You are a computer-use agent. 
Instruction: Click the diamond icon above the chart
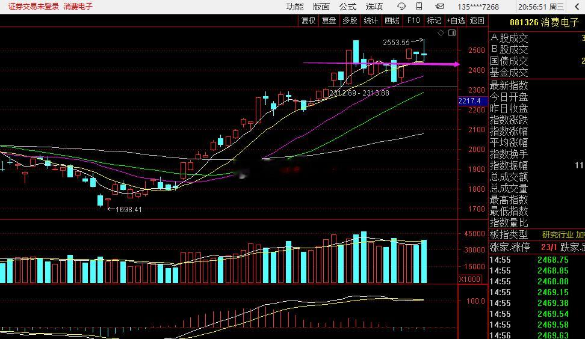tap(441, 33)
